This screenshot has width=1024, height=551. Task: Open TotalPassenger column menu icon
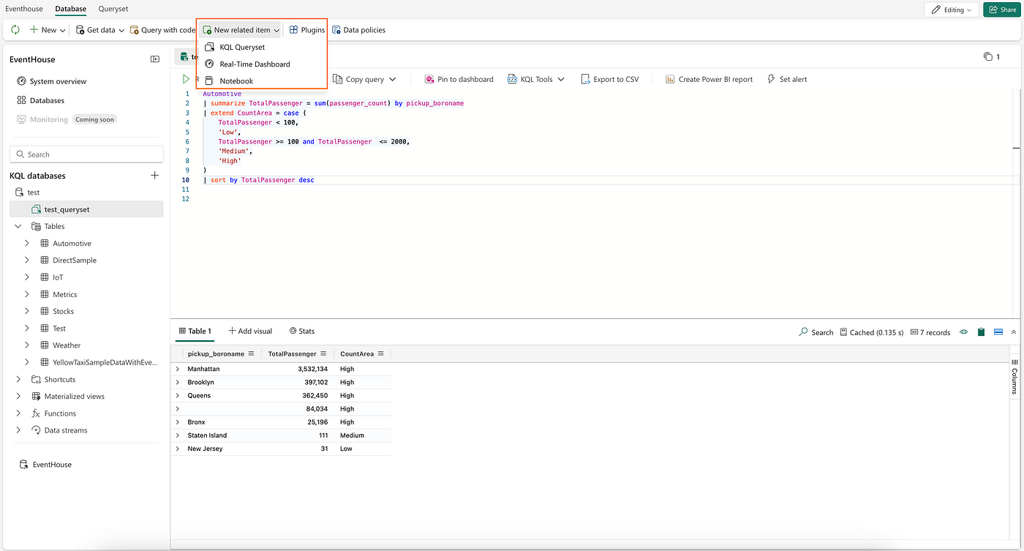[x=323, y=353]
